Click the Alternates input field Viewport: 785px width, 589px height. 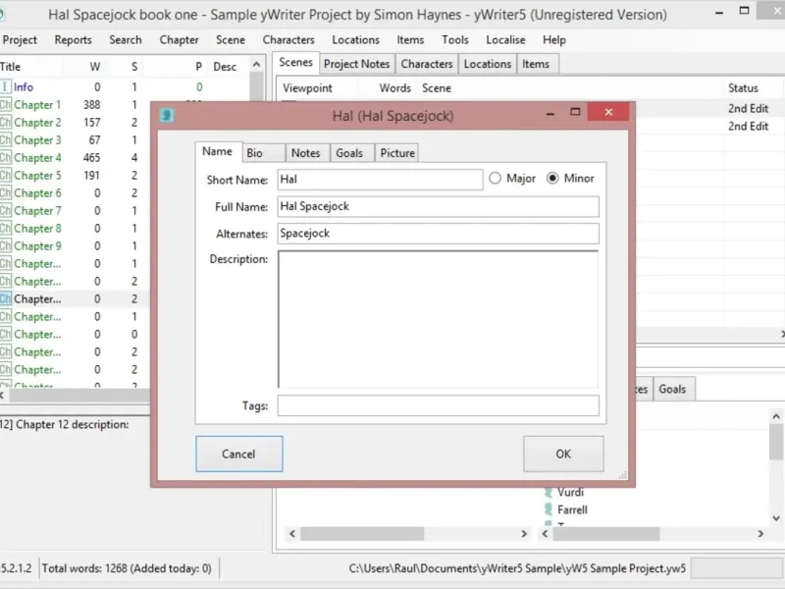click(x=438, y=234)
